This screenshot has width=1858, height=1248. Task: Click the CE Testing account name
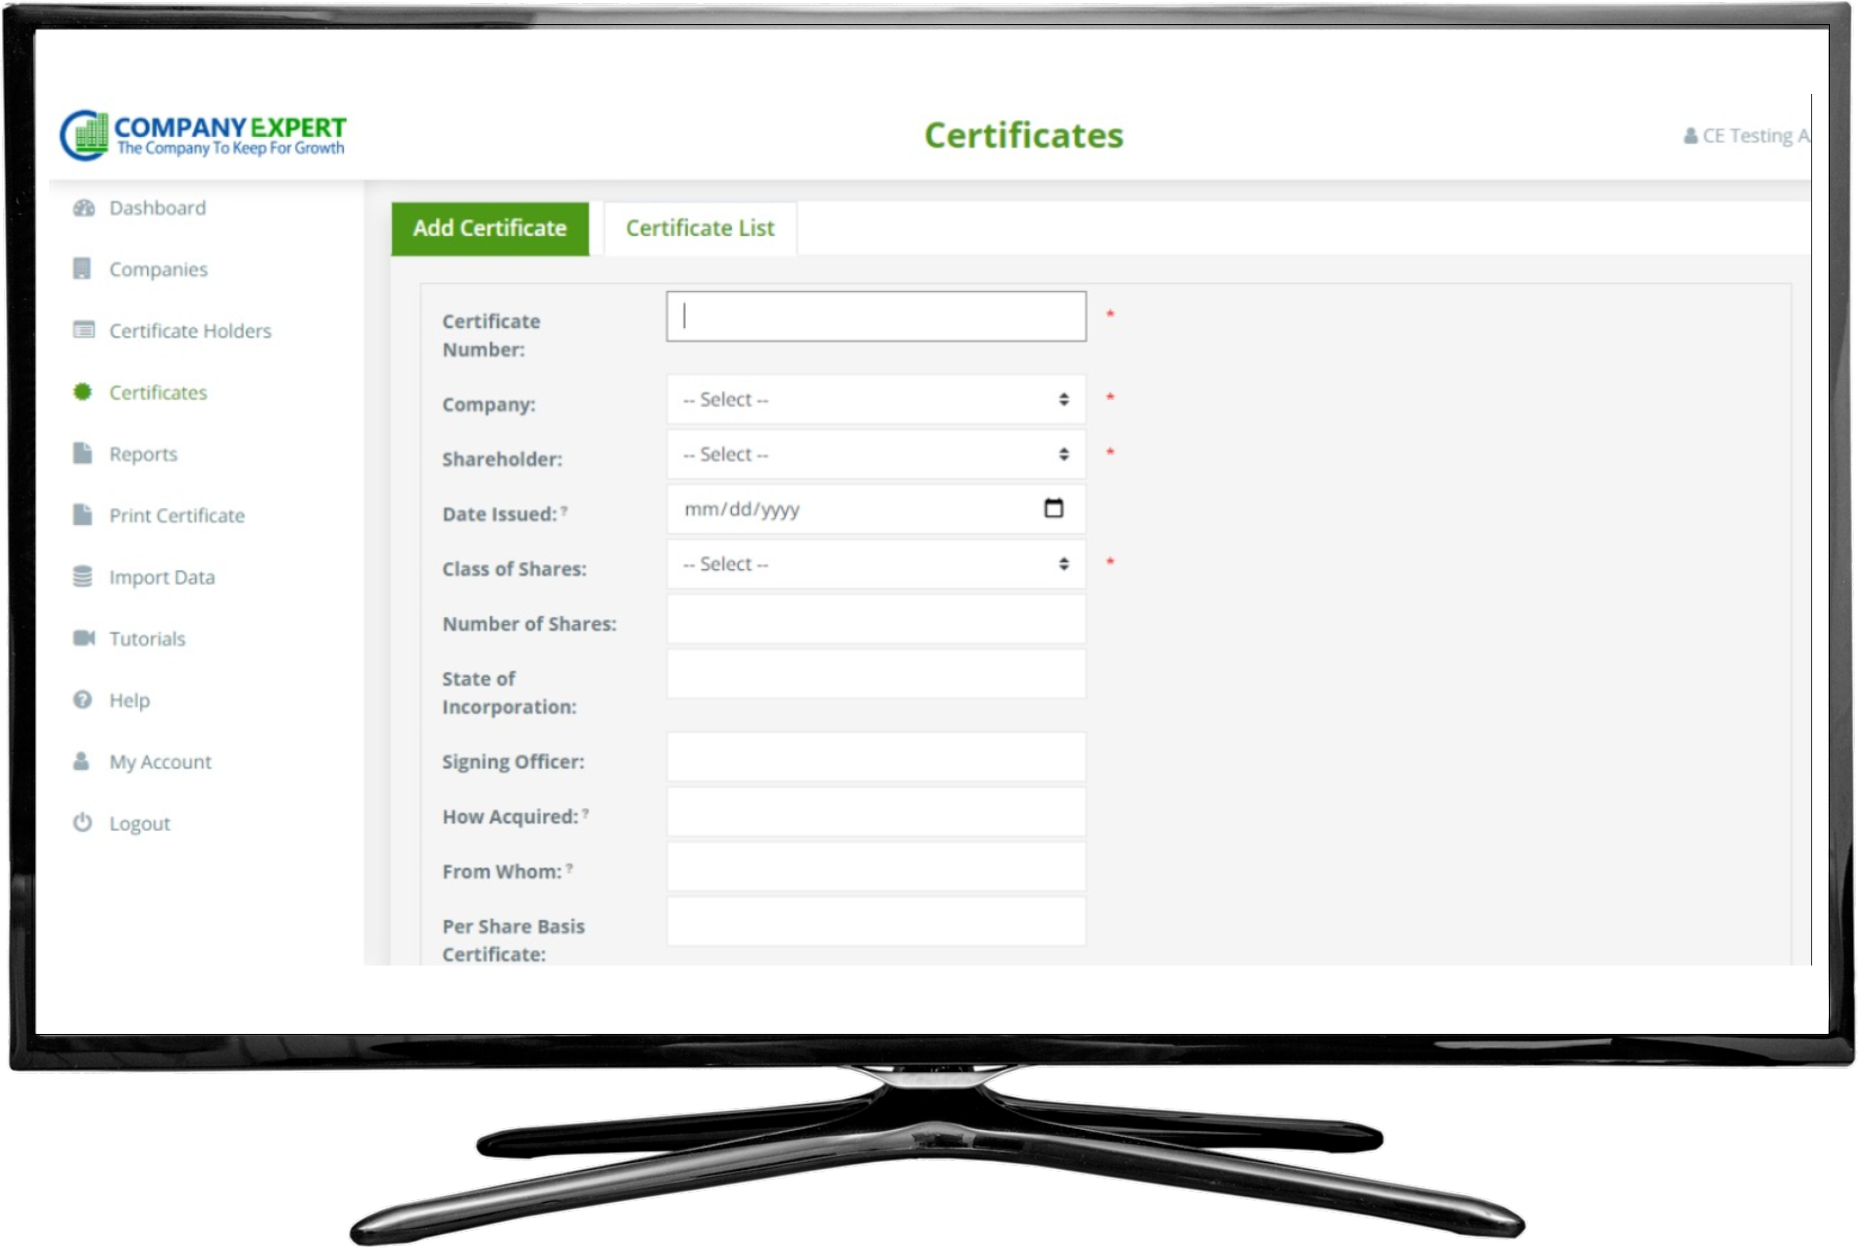pos(1756,136)
